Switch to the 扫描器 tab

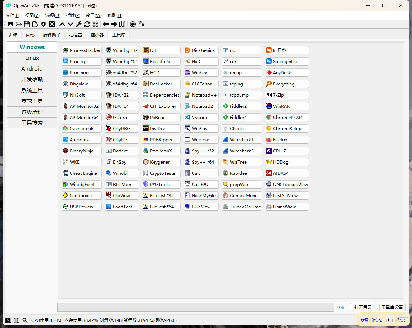tap(76, 35)
